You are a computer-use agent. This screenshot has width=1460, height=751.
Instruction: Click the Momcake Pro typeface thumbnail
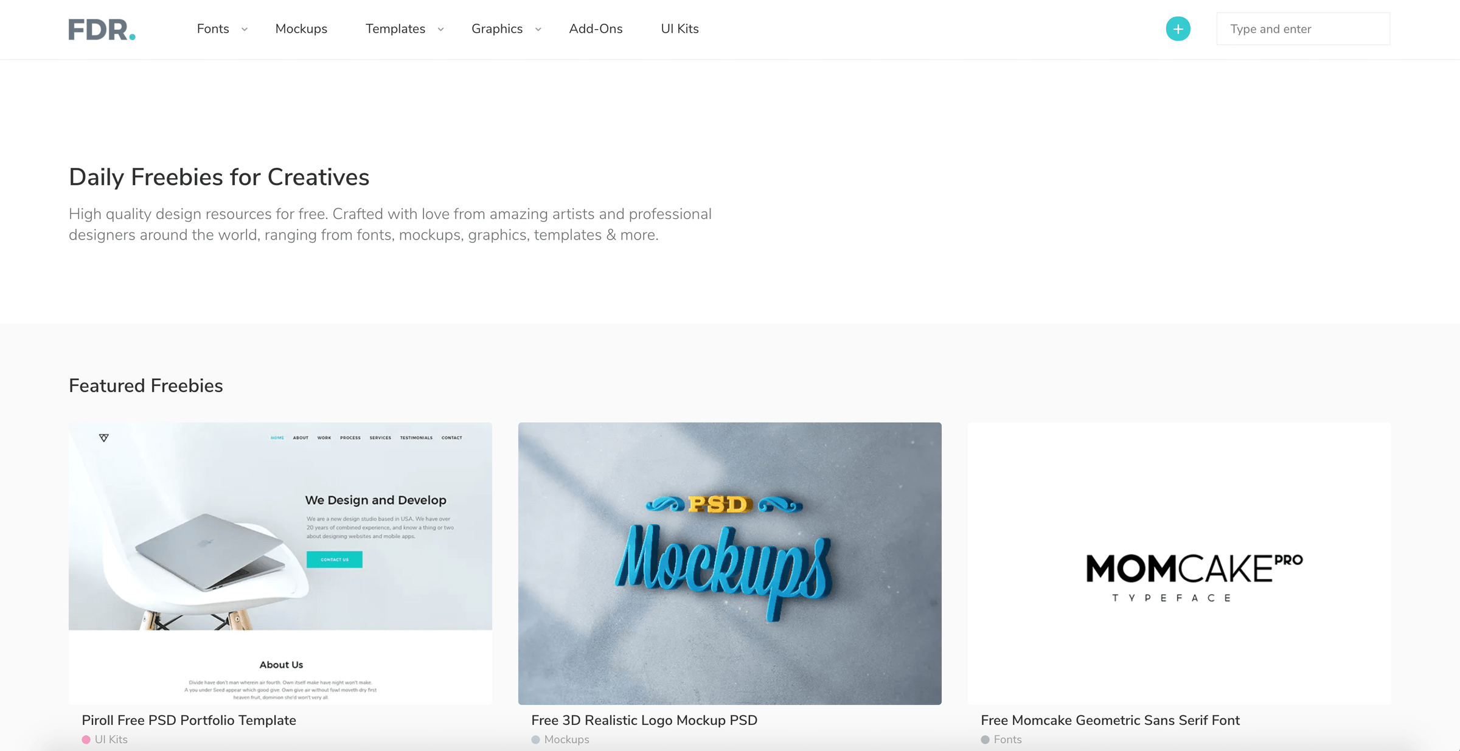(x=1180, y=563)
